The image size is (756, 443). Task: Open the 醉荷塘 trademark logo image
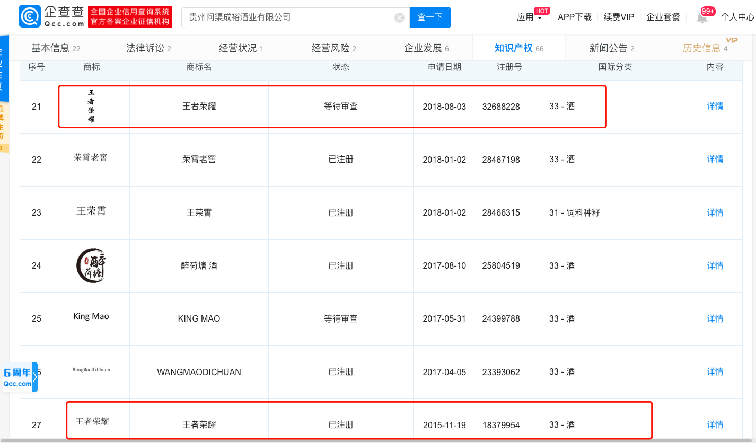coord(91,265)
